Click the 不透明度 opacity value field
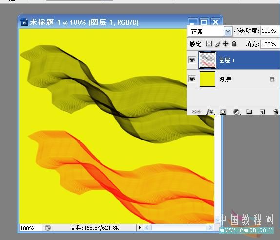280x240 pixels. [x=270, y=31]
